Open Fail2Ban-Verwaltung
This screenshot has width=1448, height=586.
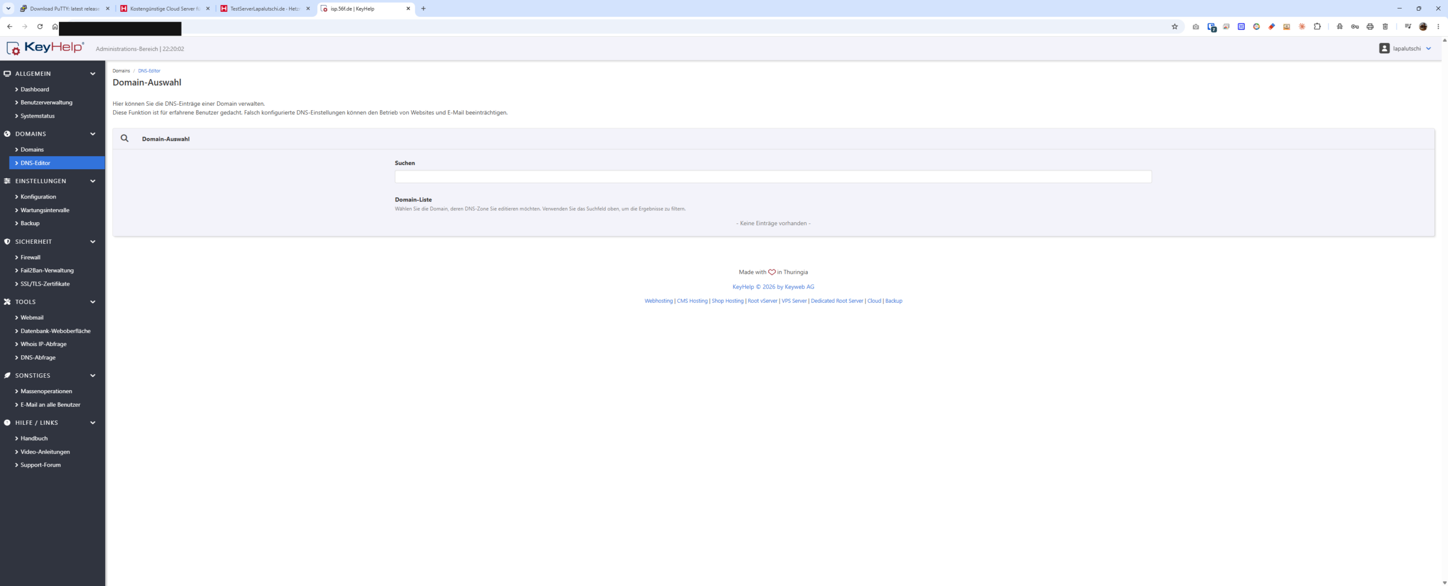click(x=47, y=270)
